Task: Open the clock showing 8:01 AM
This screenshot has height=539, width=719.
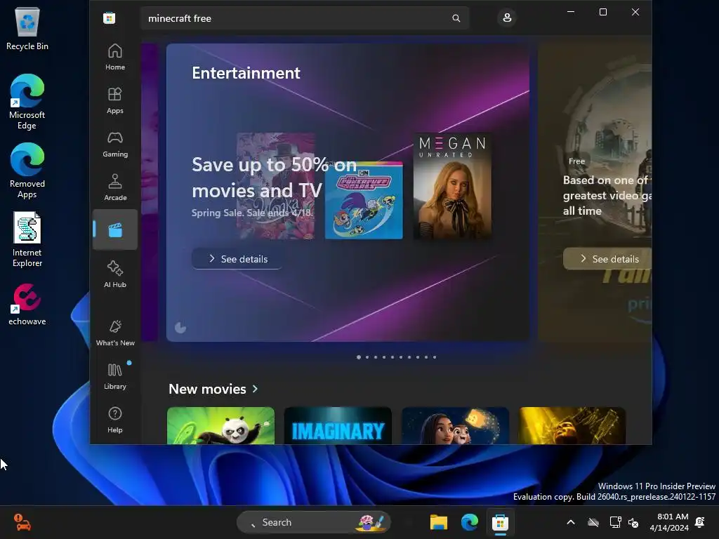Action: pyautogui.click(x=669, y=522)
